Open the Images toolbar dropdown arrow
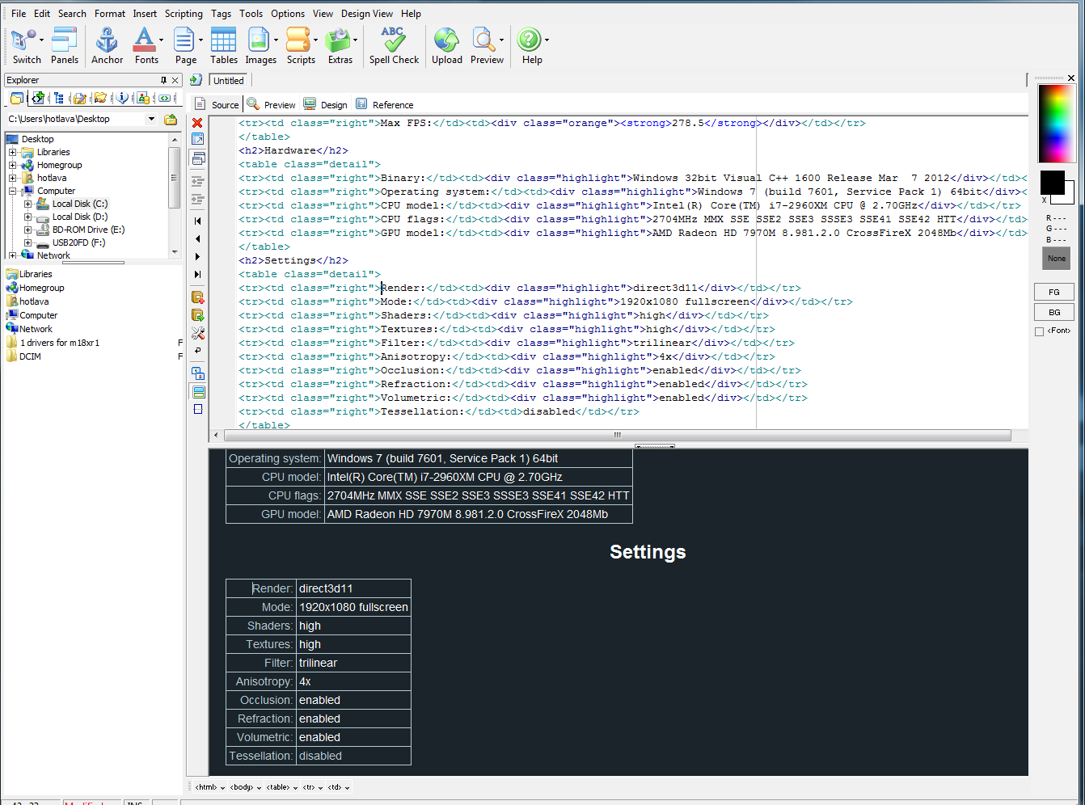Screen dimensions: 1085x805 [276, 40]
